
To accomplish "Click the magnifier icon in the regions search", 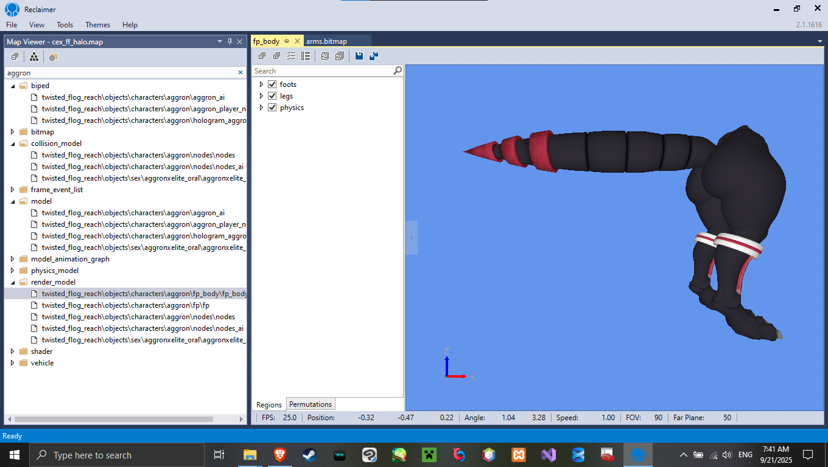I will click(x=398, y=71).
